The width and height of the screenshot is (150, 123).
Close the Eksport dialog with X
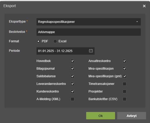[x=144, y=6]
